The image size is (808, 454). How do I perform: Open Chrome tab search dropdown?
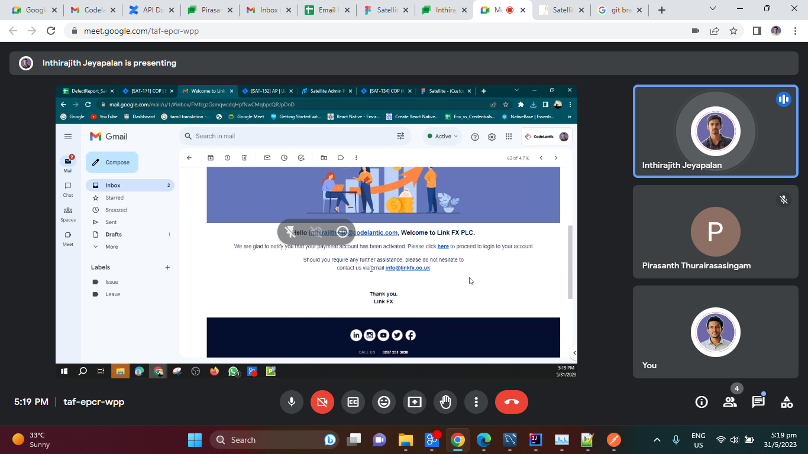tap(712, 9)
